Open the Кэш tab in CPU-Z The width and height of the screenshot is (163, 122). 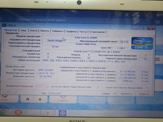click(23, 30)
